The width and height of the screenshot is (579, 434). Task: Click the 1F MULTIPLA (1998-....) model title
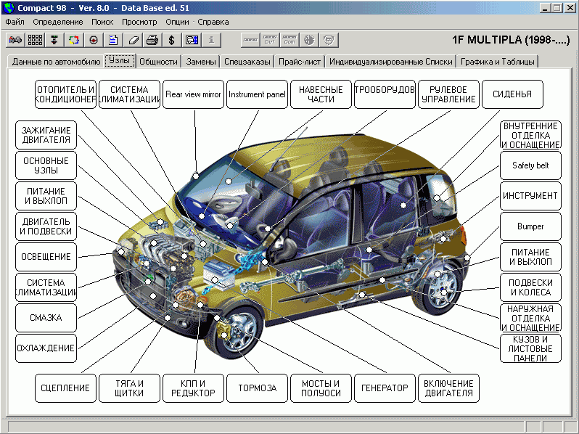[511, 40]
